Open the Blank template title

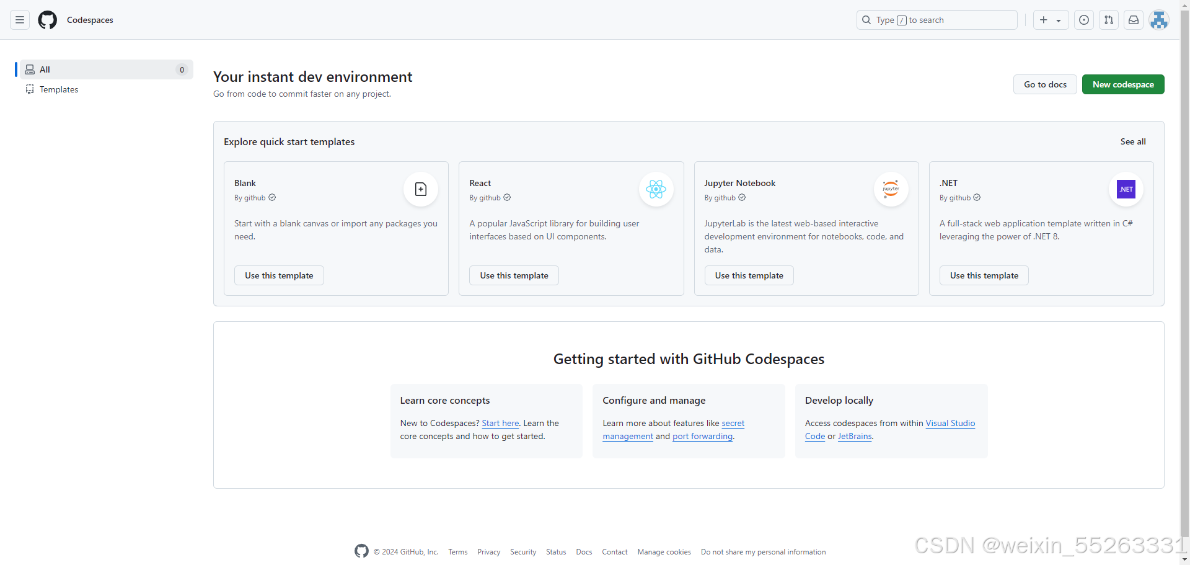click(x=245, y=183)
